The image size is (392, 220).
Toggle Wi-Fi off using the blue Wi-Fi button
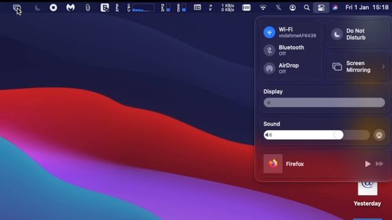(269, 32)
